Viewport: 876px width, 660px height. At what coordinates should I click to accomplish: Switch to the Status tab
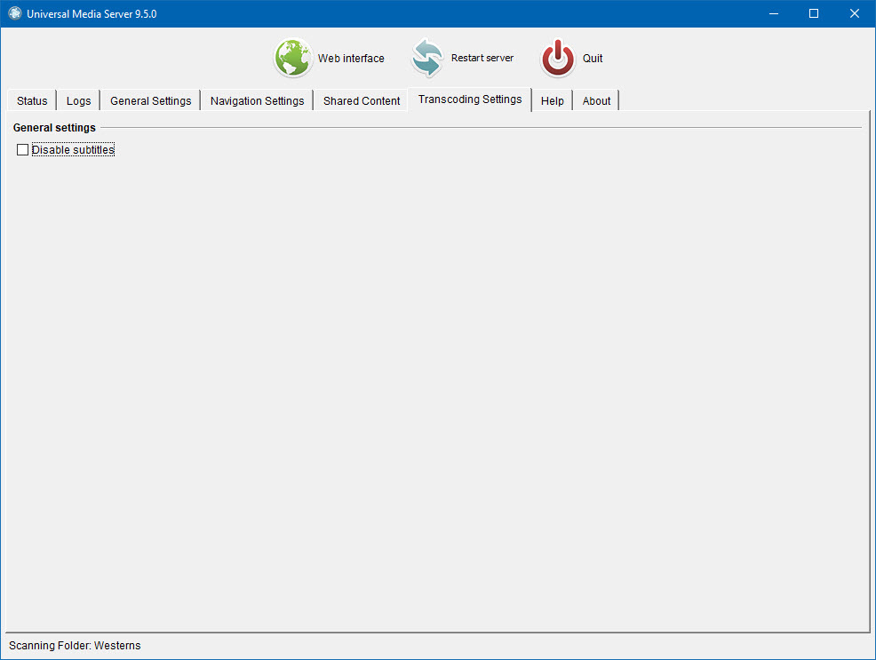tap(32, 100)
